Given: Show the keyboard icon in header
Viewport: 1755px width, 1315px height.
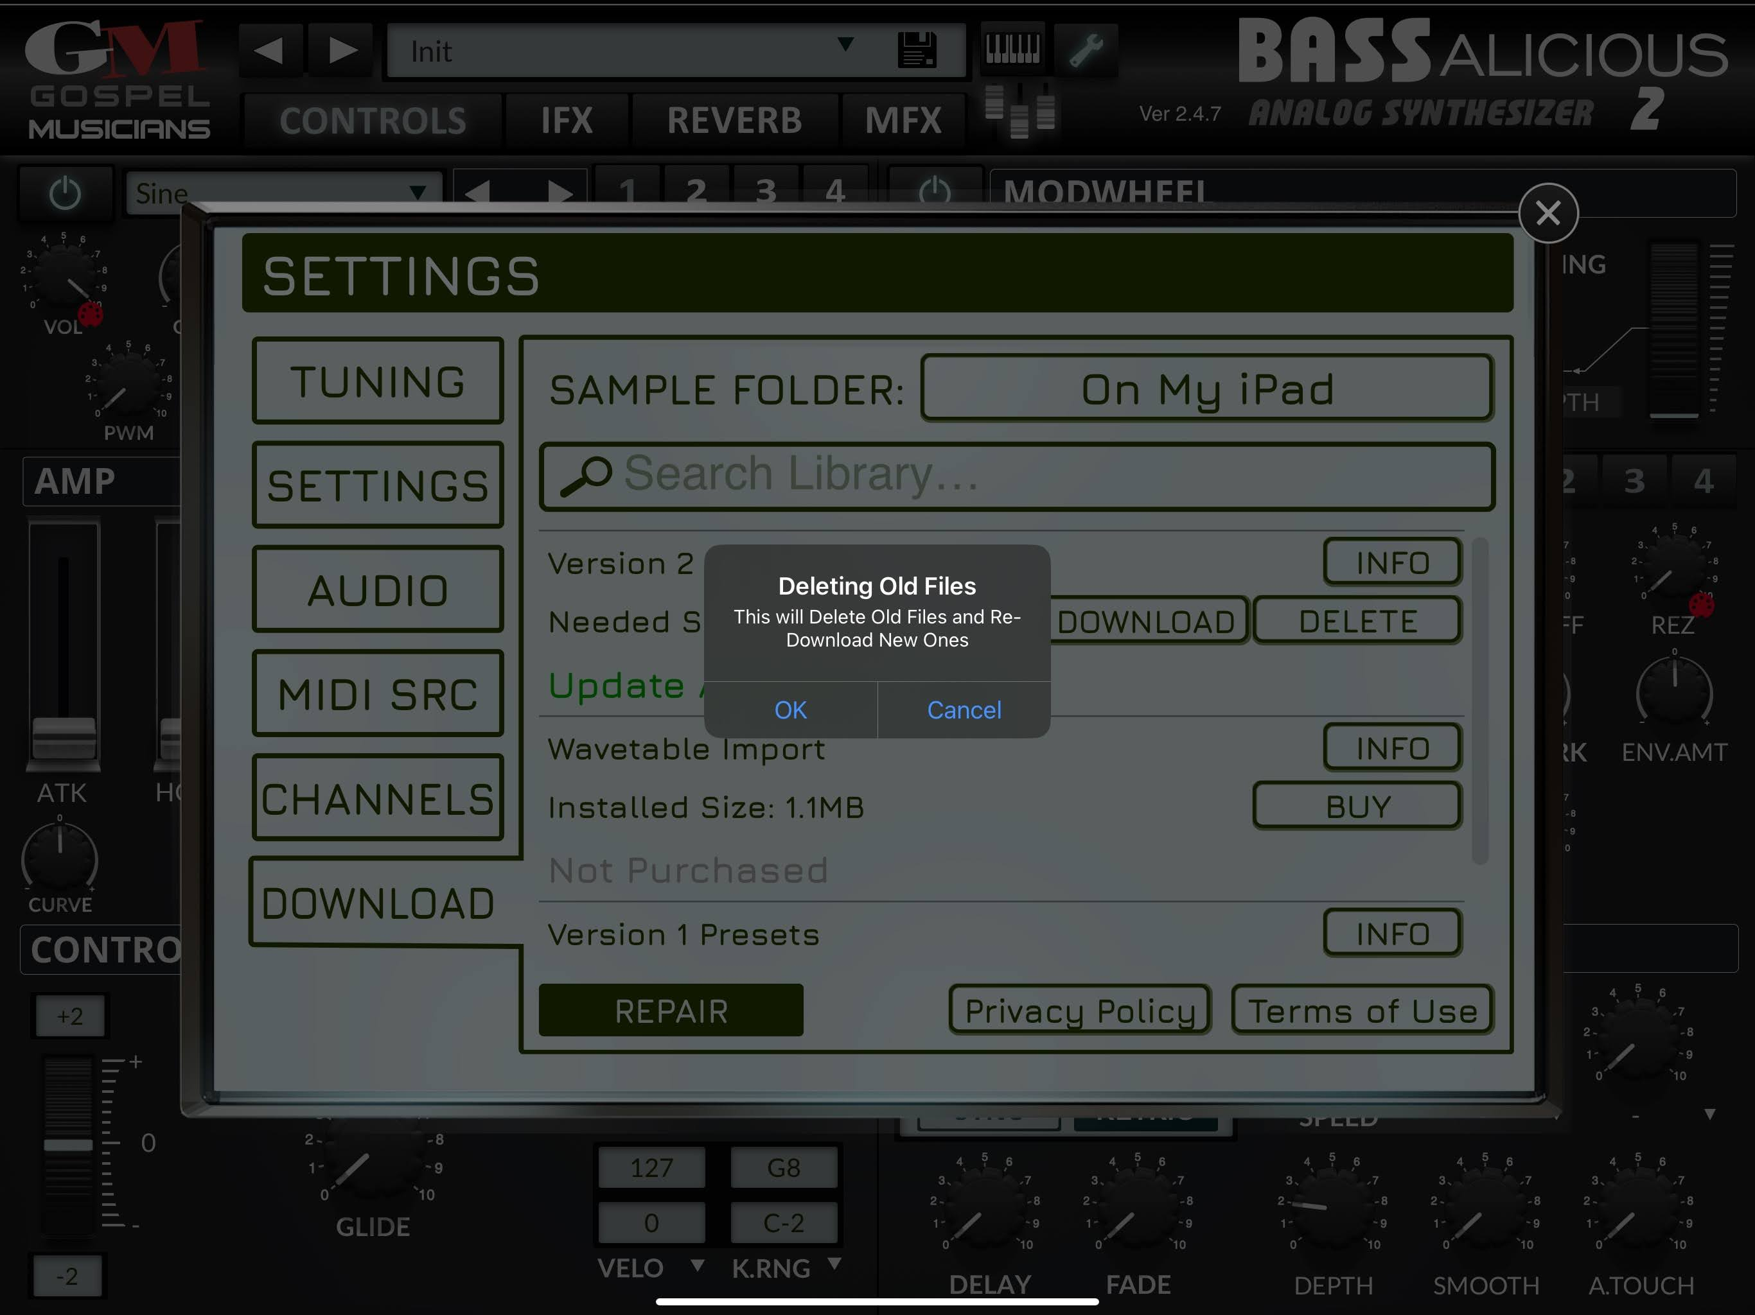Looking at the screenshot, I should pyautogui.click(x=1012, y=49).
